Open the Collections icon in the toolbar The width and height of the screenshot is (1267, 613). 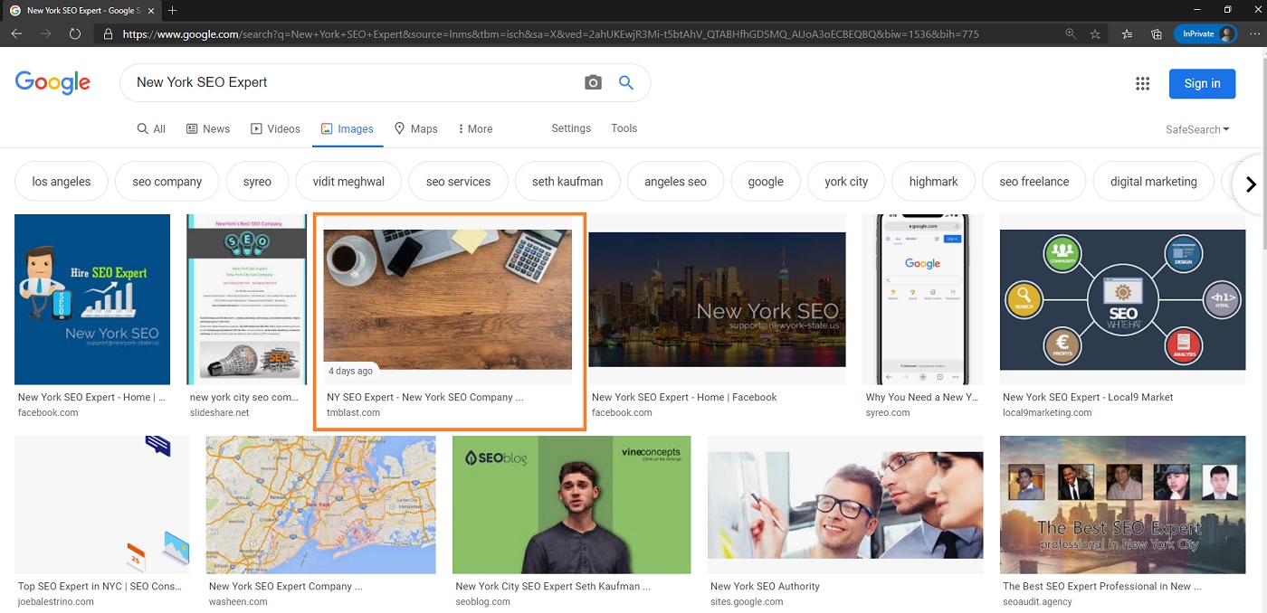point(1157,34)
